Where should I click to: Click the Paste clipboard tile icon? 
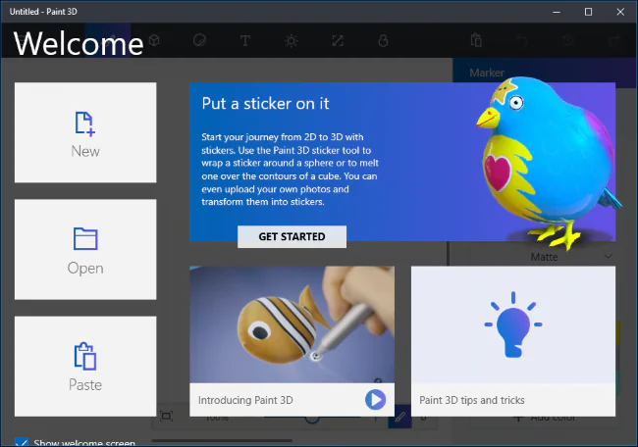(85, 356)
